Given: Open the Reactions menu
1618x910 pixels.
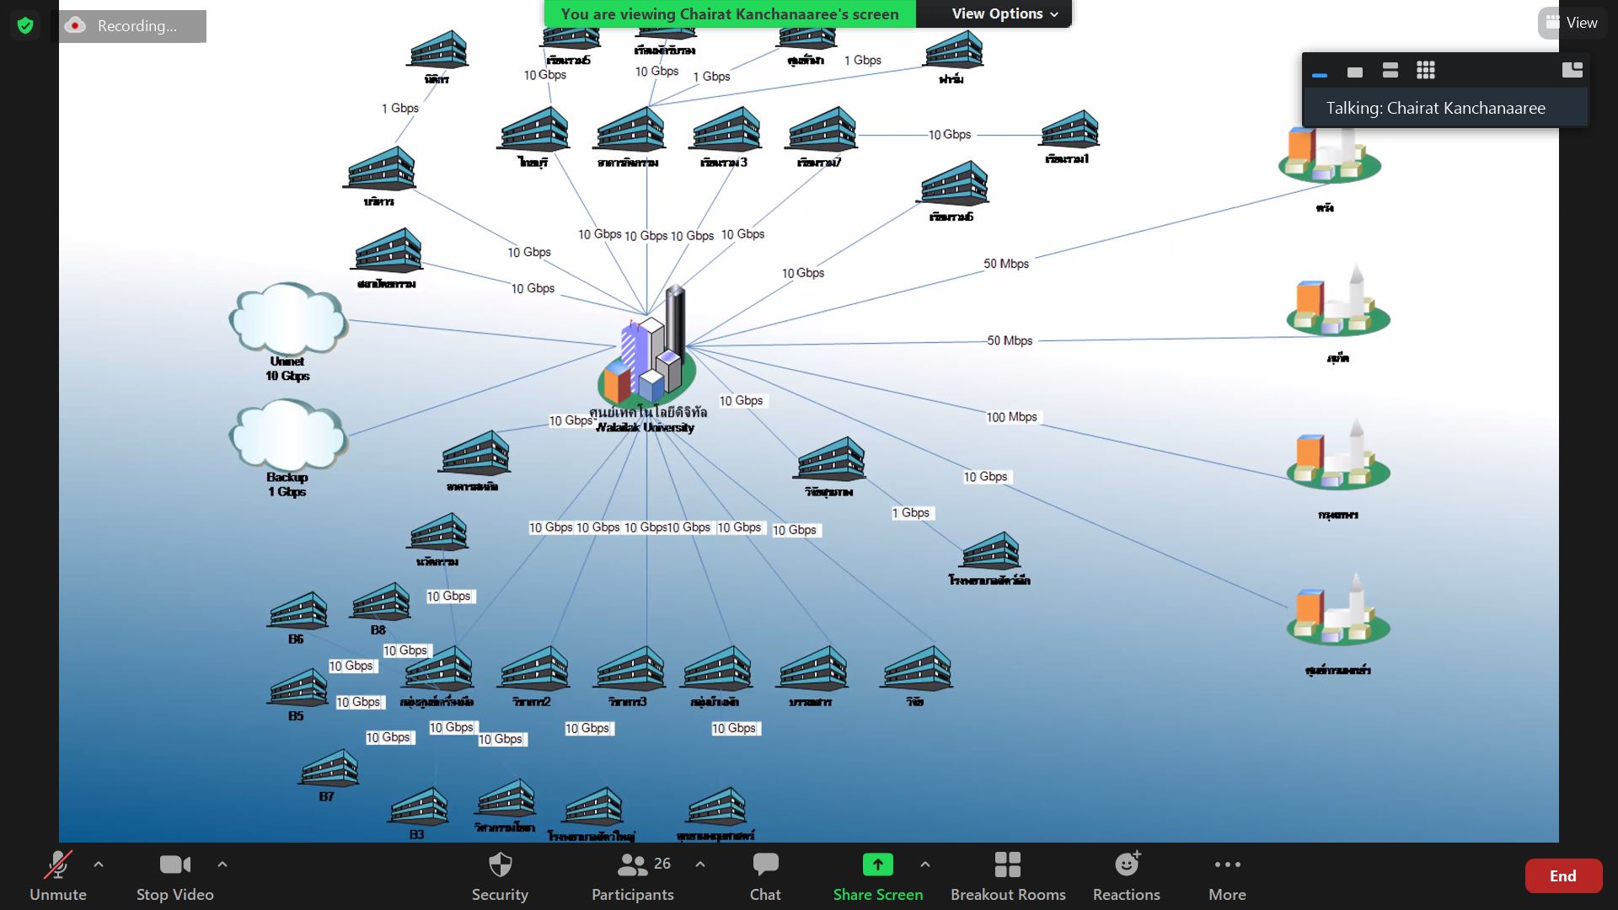Looking at the screenshot, I should [1127, 876].
